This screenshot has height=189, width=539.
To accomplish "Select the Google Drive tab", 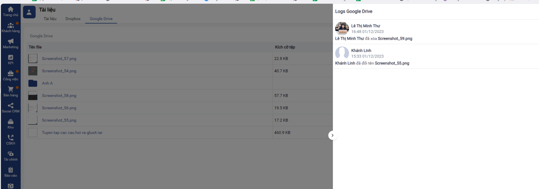I will tap(101, 19).
